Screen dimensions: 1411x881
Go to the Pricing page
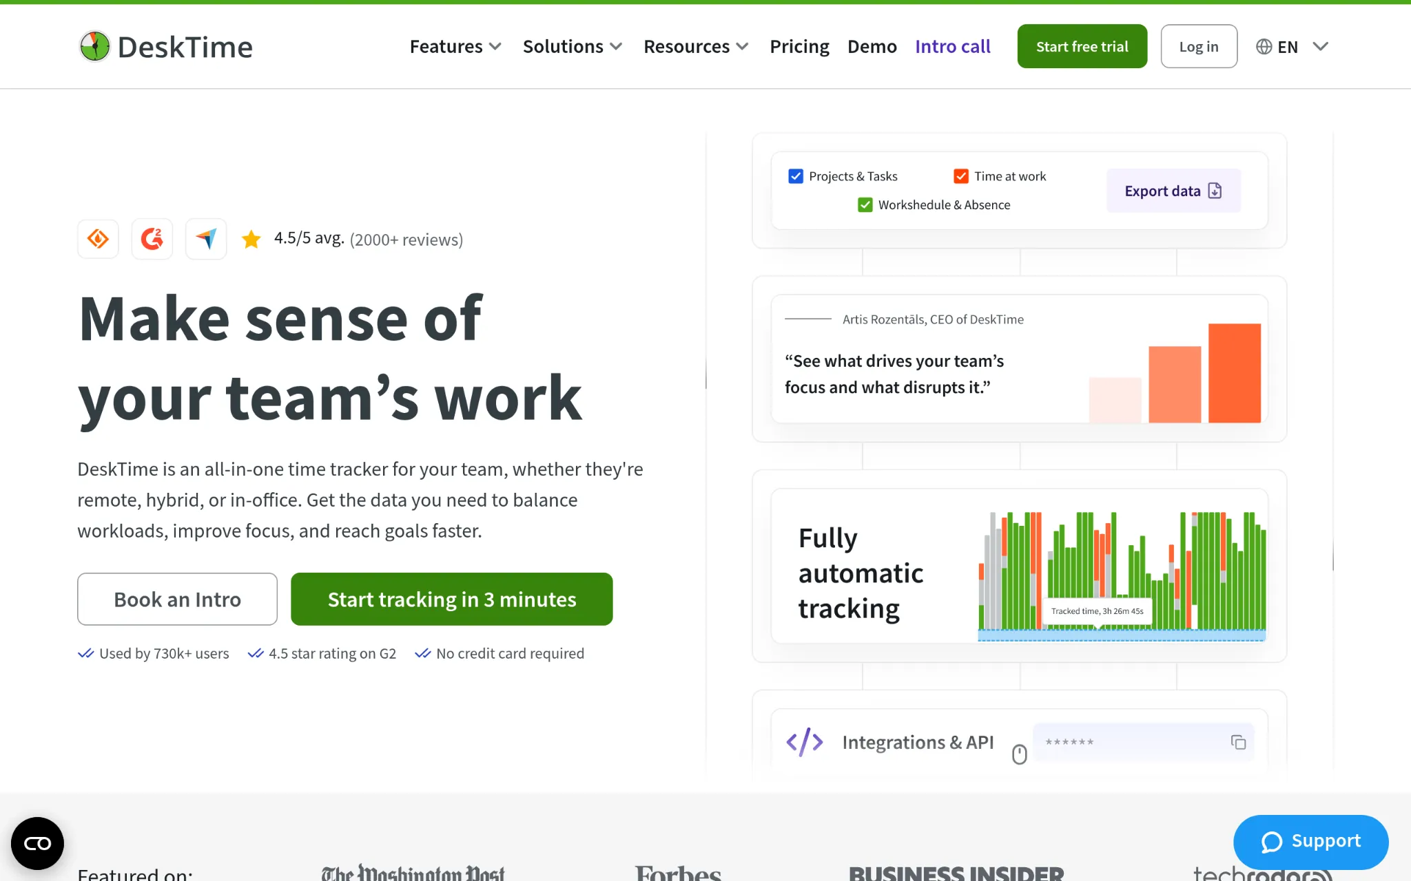point(799,46)
